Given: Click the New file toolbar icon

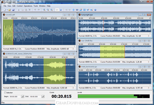Looking at the screenshot, I should [x=5, y=10].
